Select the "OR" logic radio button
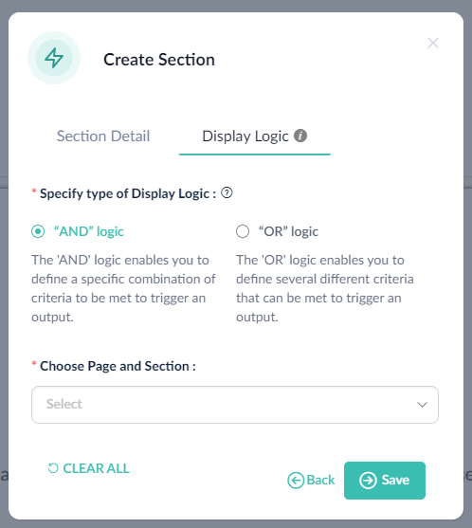The width and height of the screenshot is (472, 528). 243,231
